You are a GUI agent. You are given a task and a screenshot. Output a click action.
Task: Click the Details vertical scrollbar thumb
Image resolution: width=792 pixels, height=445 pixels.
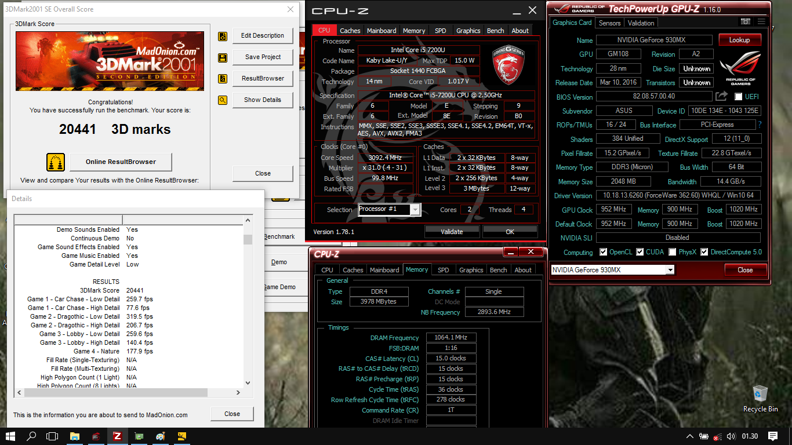[248, 239]
